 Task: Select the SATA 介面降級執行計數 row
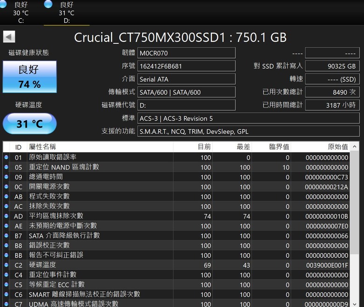coord(176,236)
